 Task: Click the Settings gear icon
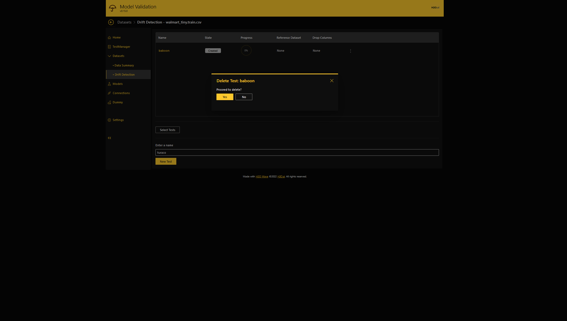pyautogui.click(x=109, y=120)
